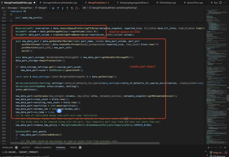Click the DB namespace breadcrumb
The height and width of the screenshot is (157, 229).
tap(84, 8)
